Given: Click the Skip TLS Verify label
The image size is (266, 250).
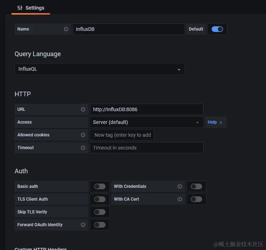Looking at the screenshot, I should (32, 212).
